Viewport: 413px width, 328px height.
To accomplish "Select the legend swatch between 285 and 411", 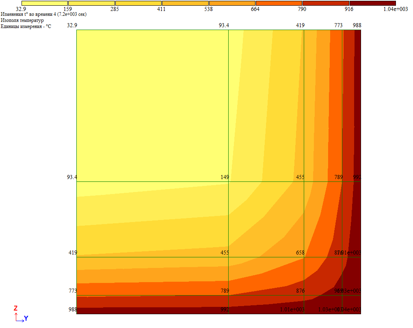I will [138, 3].
